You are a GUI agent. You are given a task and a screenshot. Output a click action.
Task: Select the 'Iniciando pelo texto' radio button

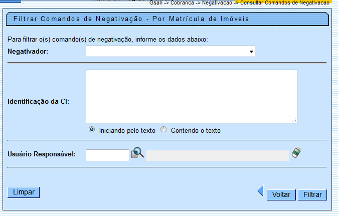click(x=92, y=130)
